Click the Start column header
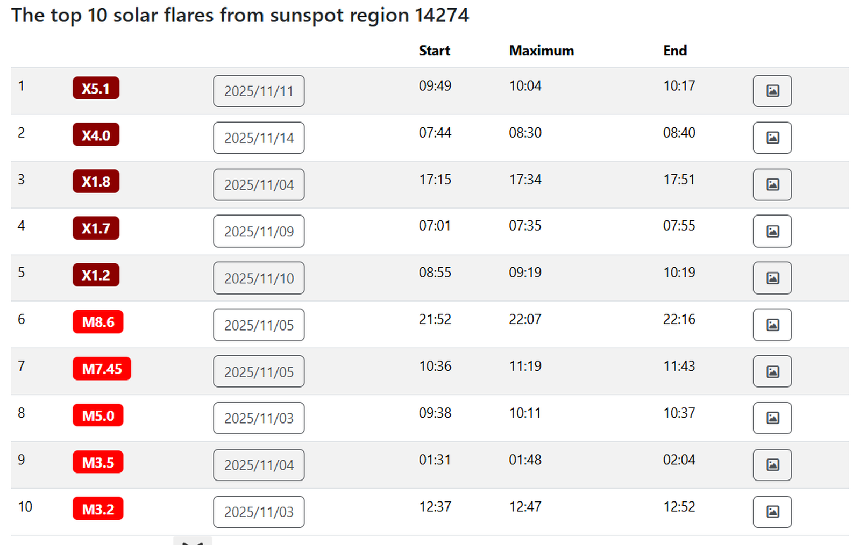 (x=434, y=50)
